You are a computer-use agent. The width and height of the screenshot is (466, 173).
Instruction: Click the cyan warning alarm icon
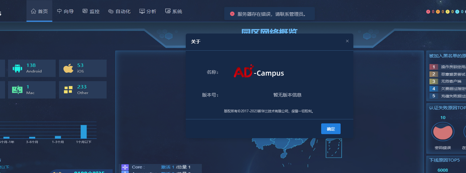[x=457, y=12]
